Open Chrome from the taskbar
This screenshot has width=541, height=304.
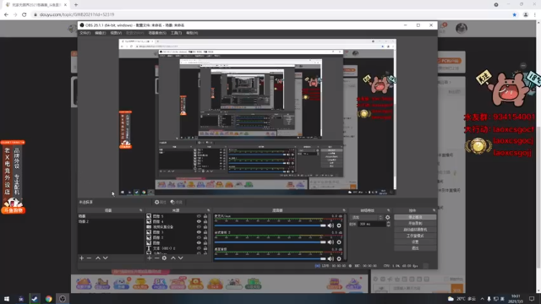tap(49, 299)
